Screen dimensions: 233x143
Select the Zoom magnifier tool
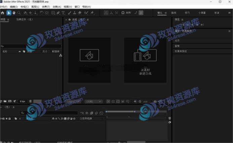pos(19,13)
